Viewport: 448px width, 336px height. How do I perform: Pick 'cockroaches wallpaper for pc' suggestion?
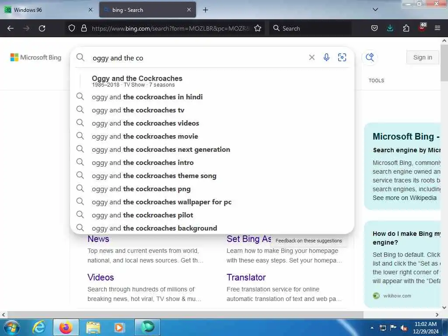tap(212, 202)
